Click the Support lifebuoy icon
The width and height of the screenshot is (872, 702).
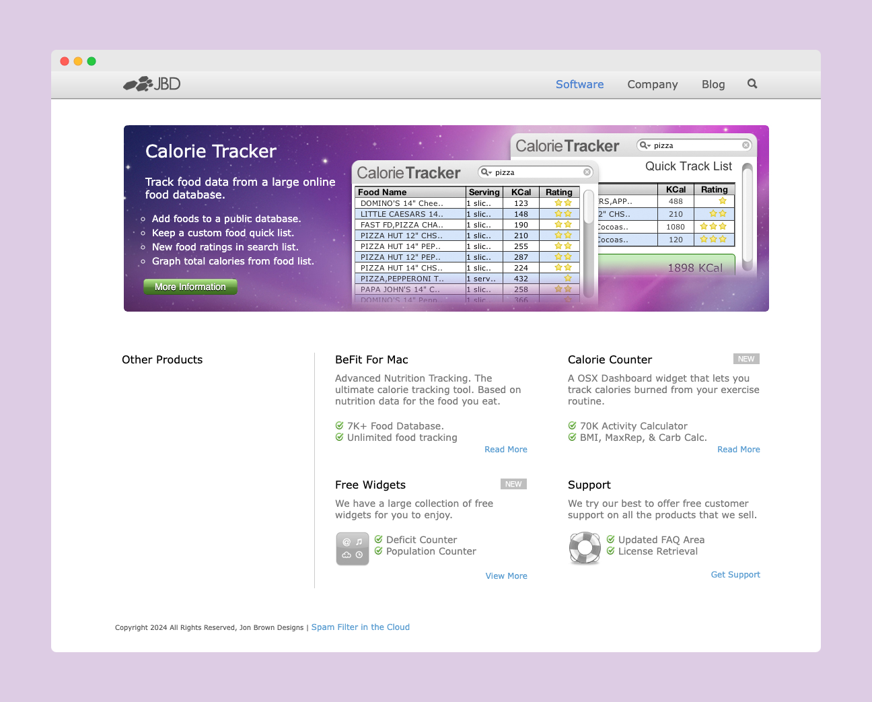pos(585,548)
